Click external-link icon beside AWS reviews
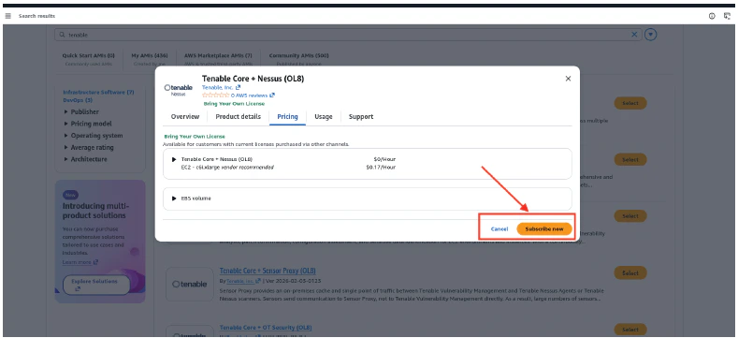The height and width of the screenshot is (338, 738). click(x=272, y=96)
